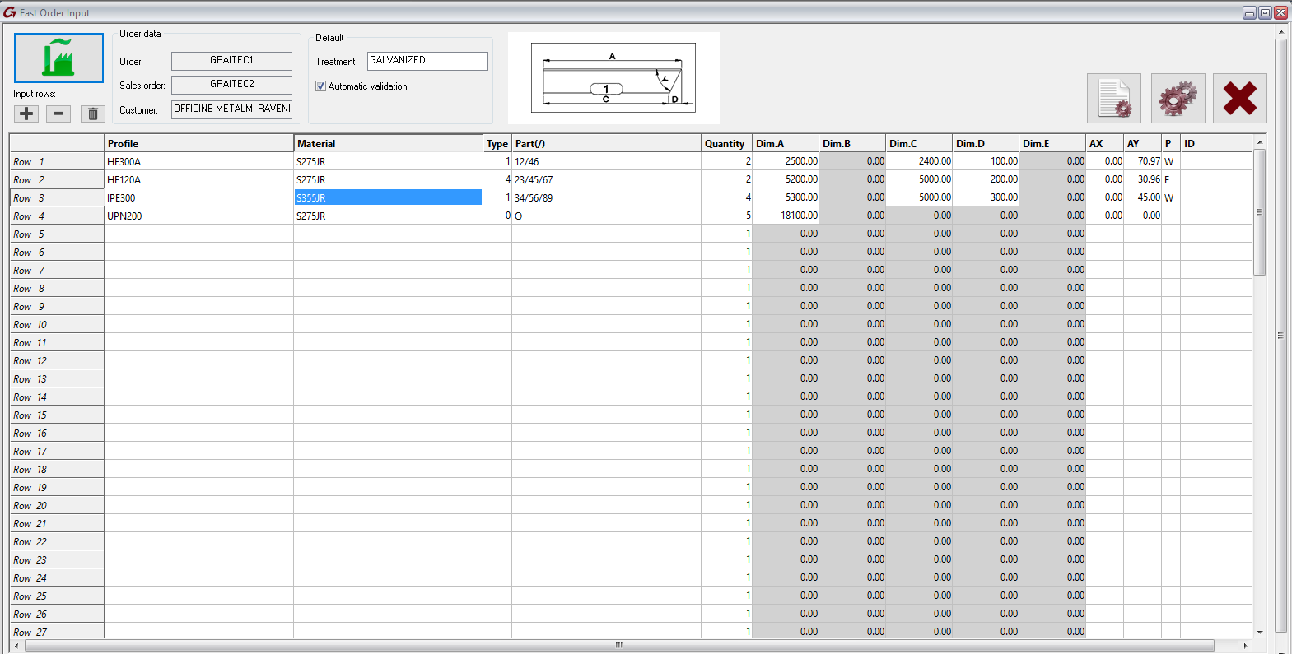Open the gears processing settings icon

coord(1178,98)
